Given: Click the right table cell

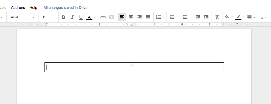Looking at the screenshot, I should (x=179, y=67).
